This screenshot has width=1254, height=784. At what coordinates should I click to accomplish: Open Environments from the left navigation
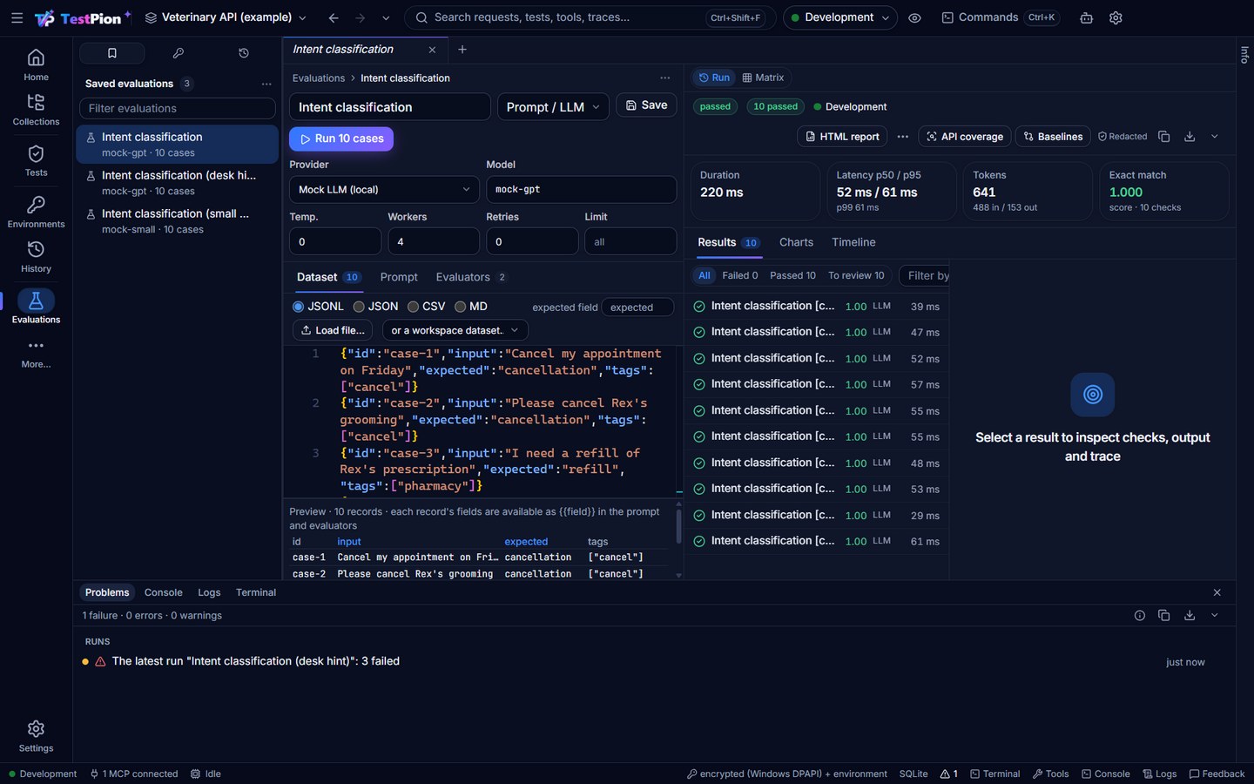36,212
